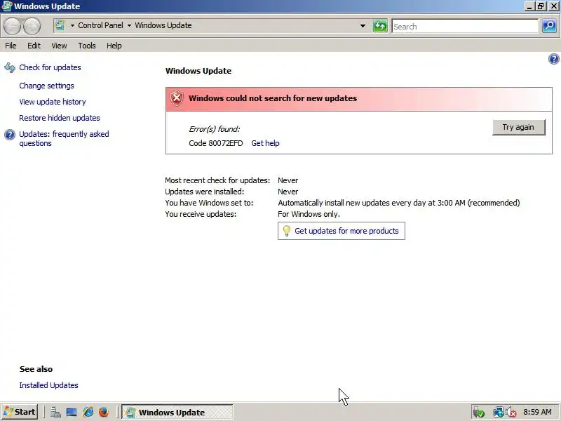Click the red error shield icon
This screenshot has height=421, width=561.
point(177,98)
